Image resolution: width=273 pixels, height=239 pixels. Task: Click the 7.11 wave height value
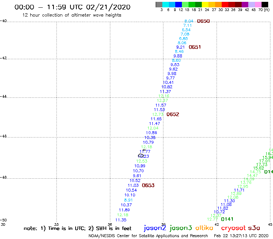(x=187, y=25)
